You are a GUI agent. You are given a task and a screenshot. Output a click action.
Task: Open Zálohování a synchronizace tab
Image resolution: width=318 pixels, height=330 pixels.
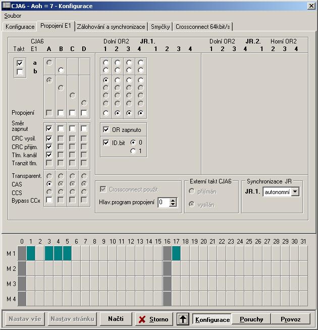111,27
